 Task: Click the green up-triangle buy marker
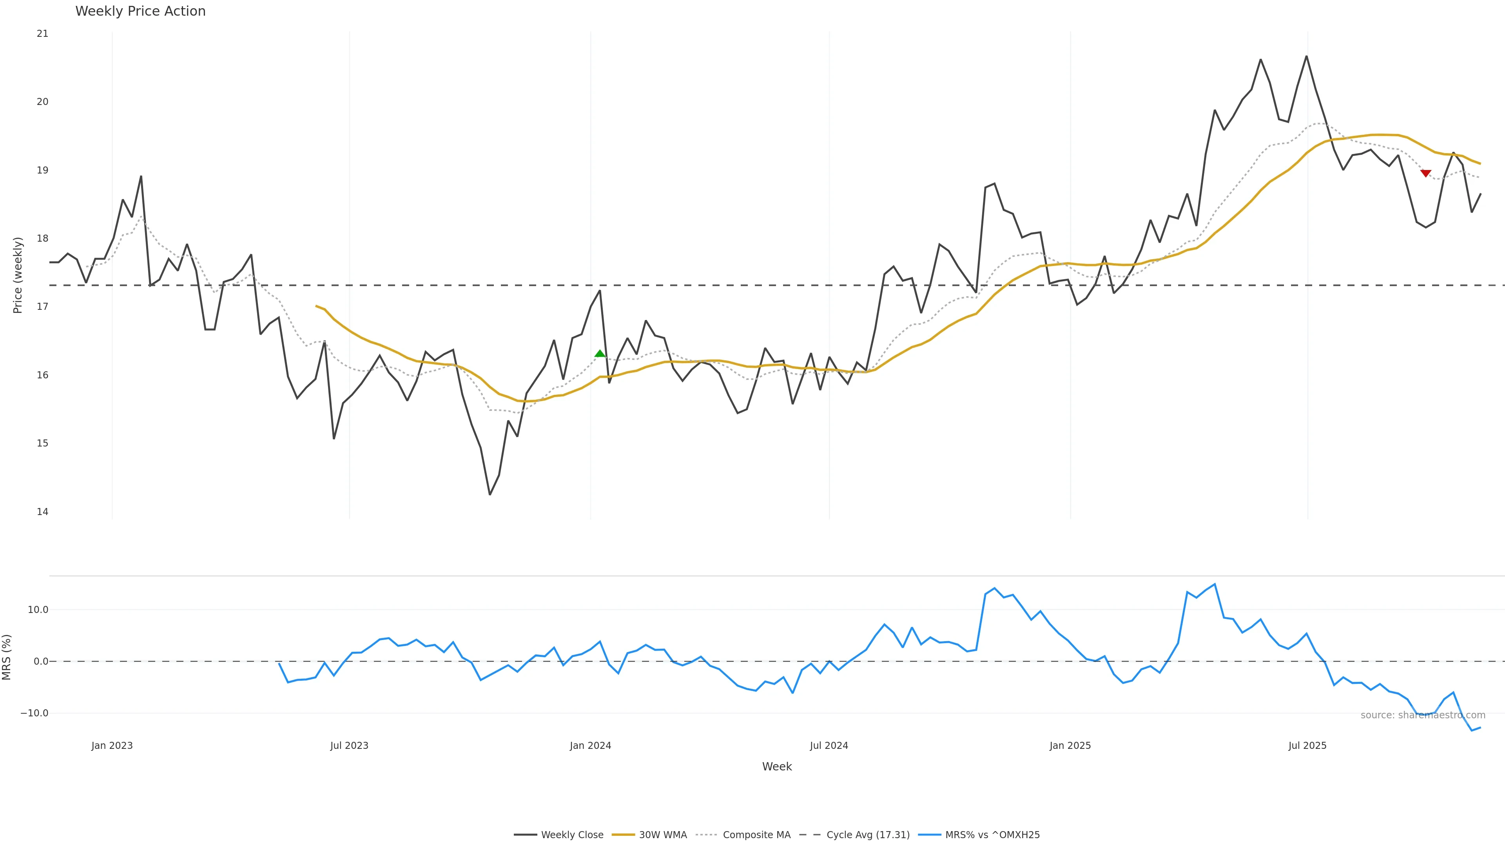pyautogui.click(x=599, y=353)
